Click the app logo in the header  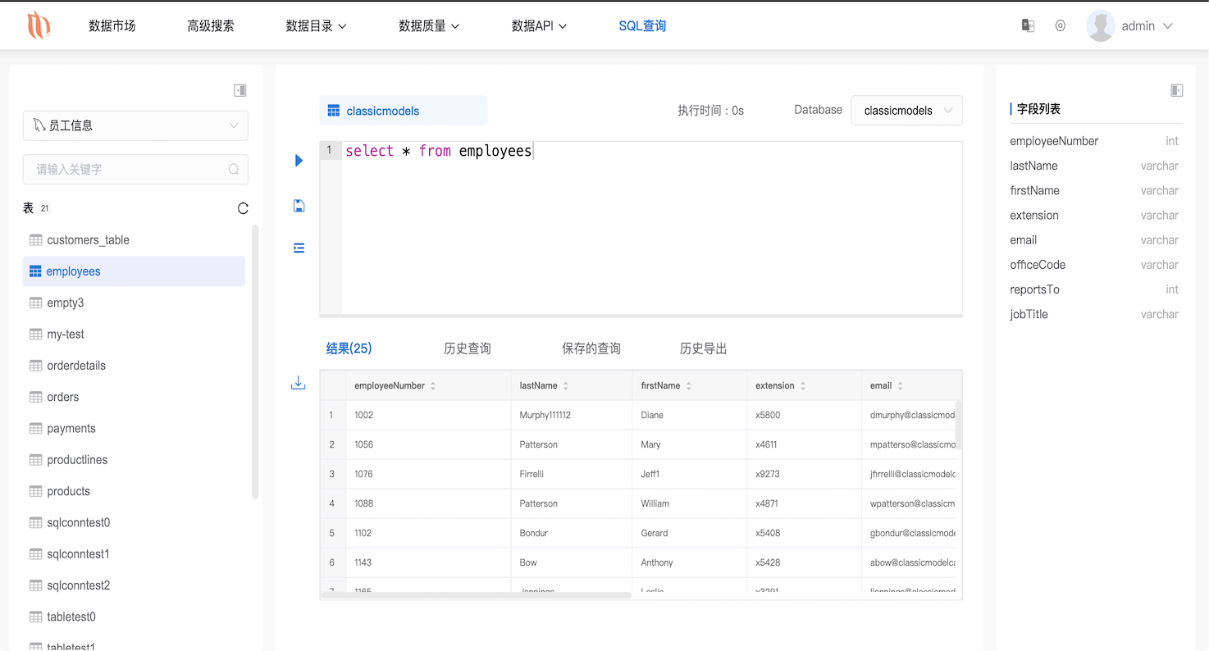(38, 25)
